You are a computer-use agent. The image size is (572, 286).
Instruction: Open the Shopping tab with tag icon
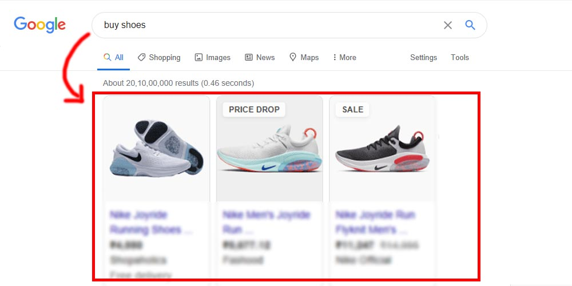[x=159, y=57]
